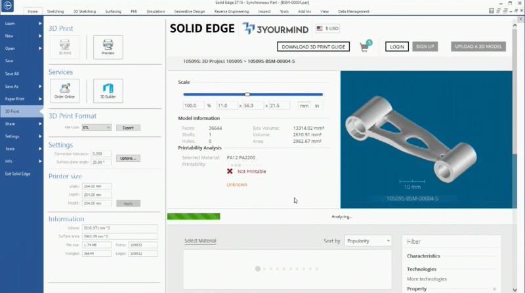
Task: Click More technologies in Filter
Action: (427, 279)
